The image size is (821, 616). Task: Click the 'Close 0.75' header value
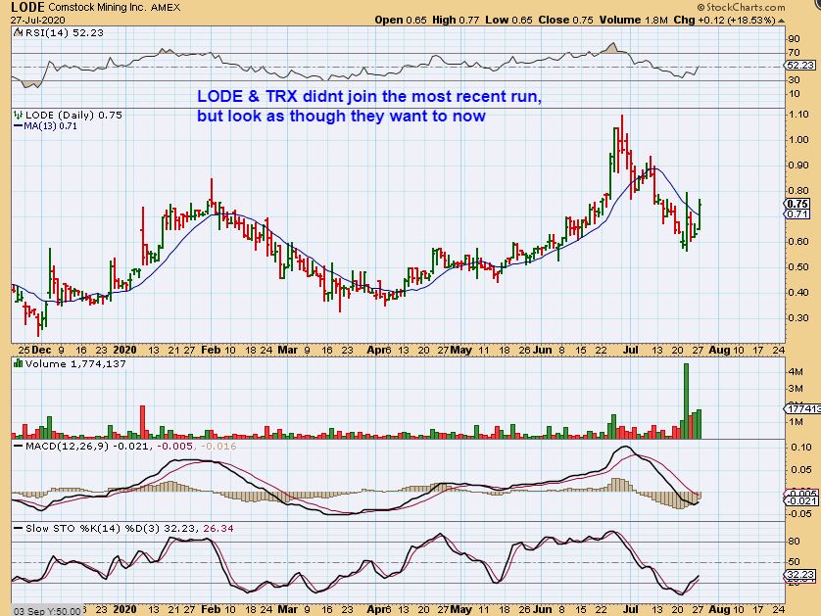pos(565,21)
